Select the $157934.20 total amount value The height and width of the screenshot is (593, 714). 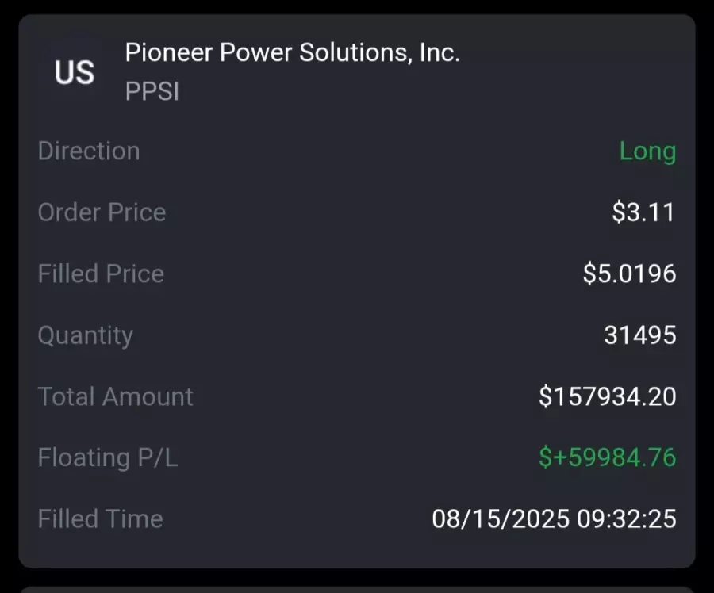607,396
